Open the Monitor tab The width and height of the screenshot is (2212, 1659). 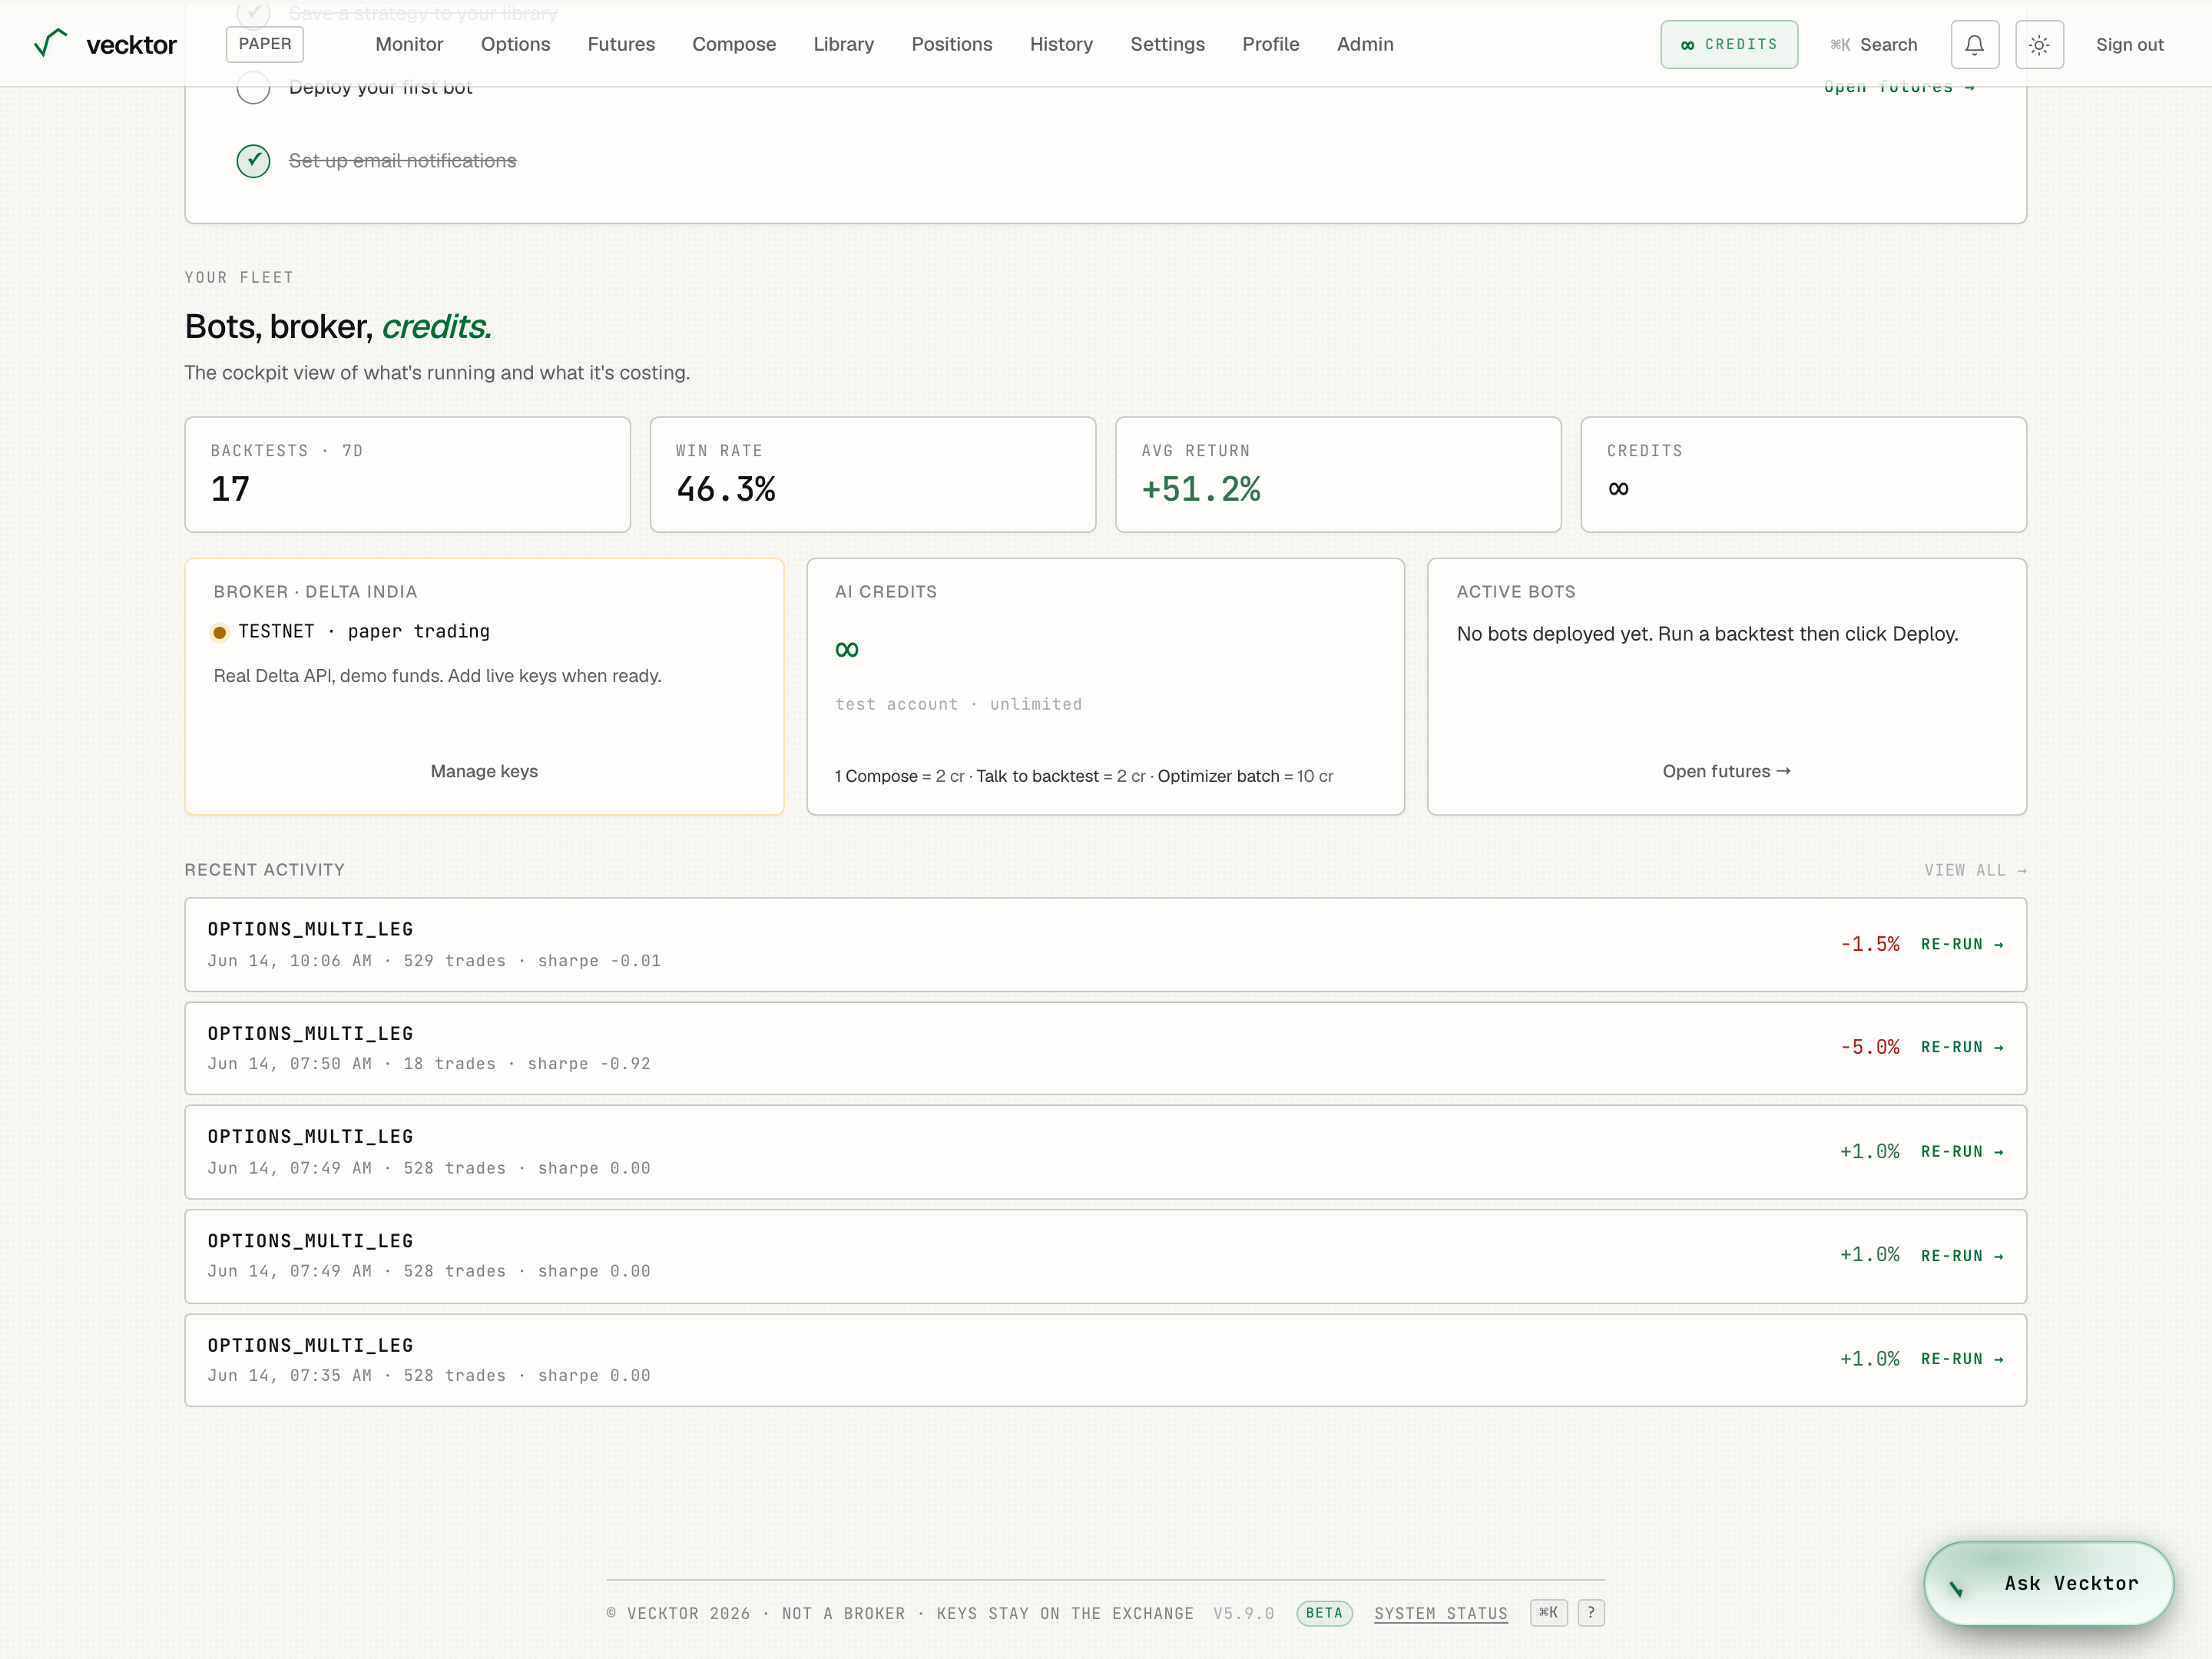(x=409, y=44)
